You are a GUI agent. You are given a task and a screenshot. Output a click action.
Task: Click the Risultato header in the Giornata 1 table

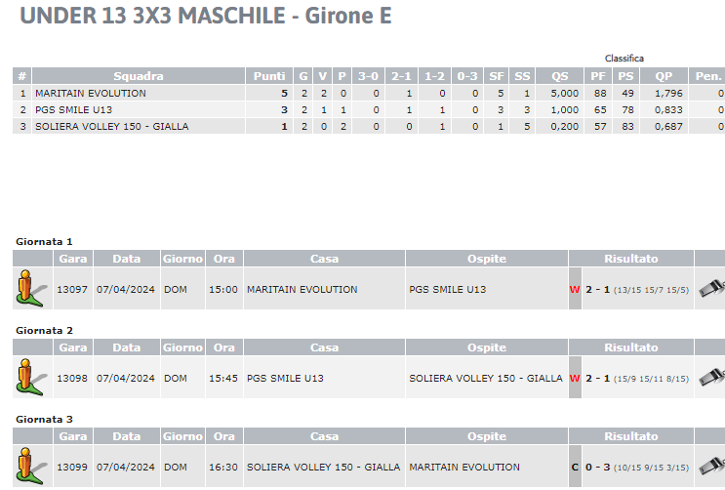point(630,259)
